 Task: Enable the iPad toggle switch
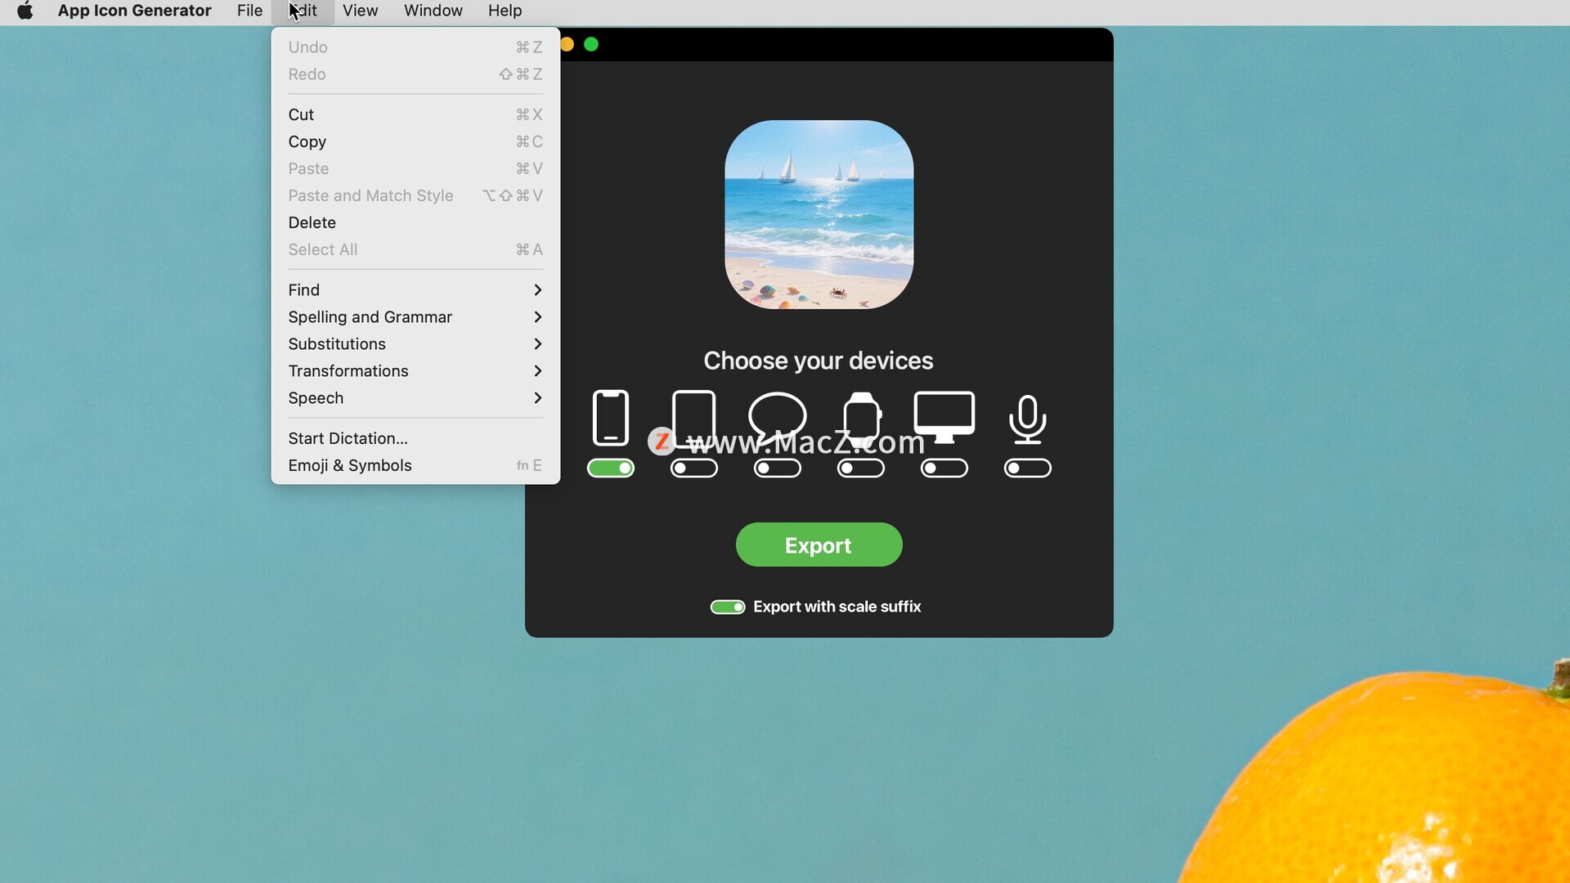tap(694, 468)
